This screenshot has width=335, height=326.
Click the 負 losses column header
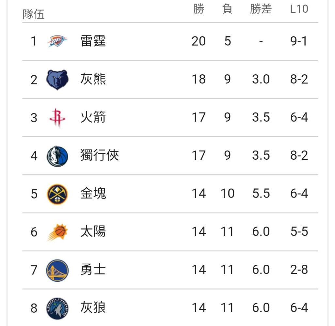tap(227, 9)
